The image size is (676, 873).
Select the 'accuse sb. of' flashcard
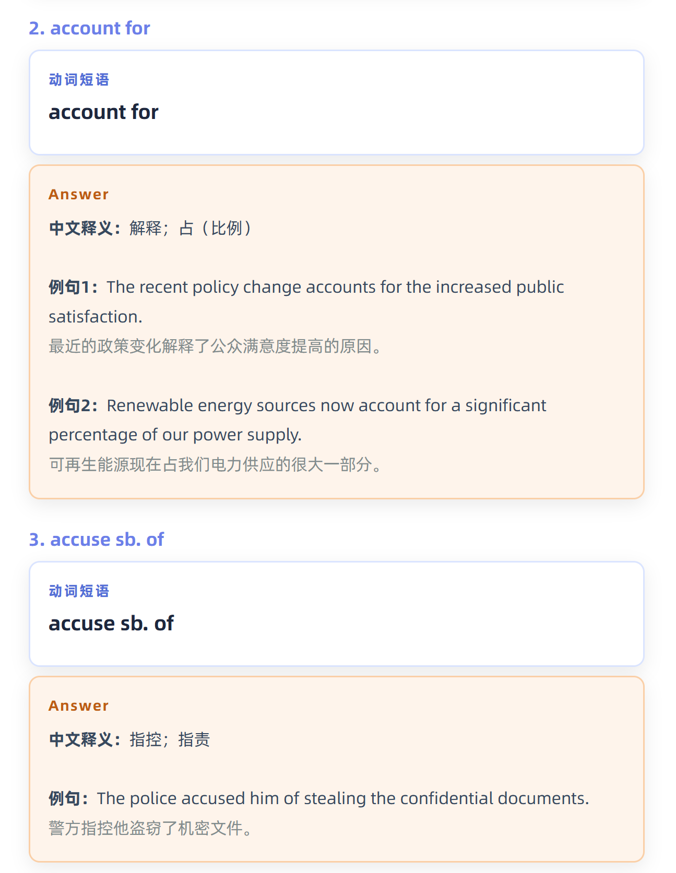pyautogui.click(x=337, y=614)
